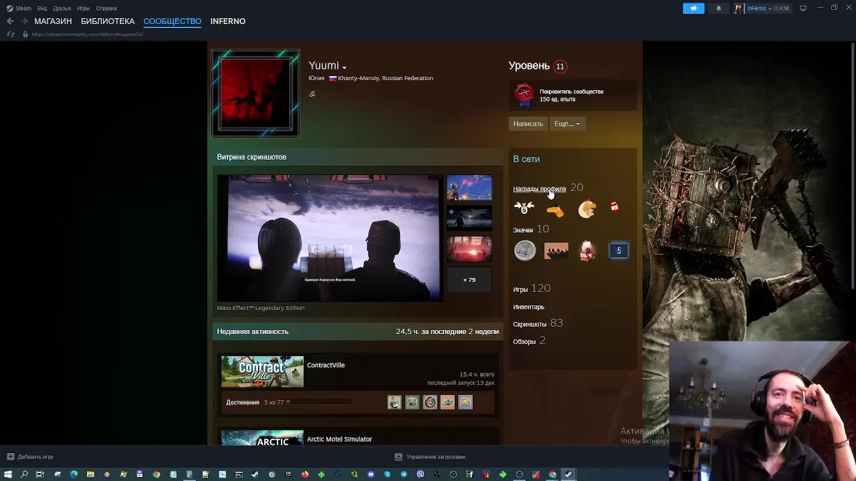Open Microsoft Edge from taskbar

74,474
